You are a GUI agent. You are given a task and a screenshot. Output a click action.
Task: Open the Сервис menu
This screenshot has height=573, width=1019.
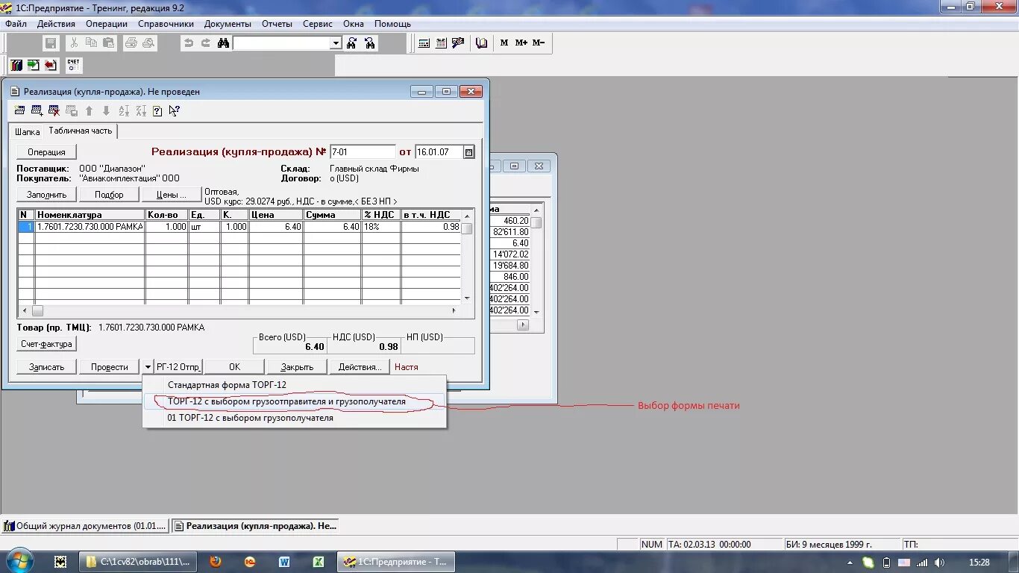click(x=318, y=24)
